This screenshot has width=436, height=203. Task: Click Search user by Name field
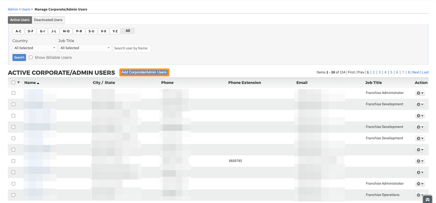[x=132, y=48]
